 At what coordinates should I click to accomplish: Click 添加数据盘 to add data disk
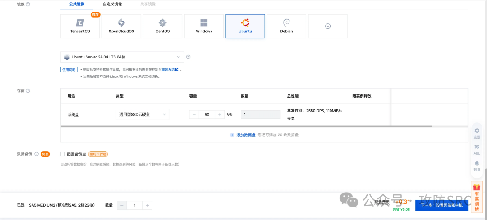click(x=243, y=135)
